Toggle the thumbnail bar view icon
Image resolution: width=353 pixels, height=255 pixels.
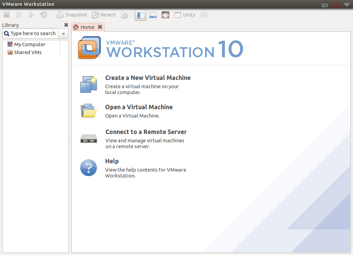pyautogui.click(x=153, y=15)
